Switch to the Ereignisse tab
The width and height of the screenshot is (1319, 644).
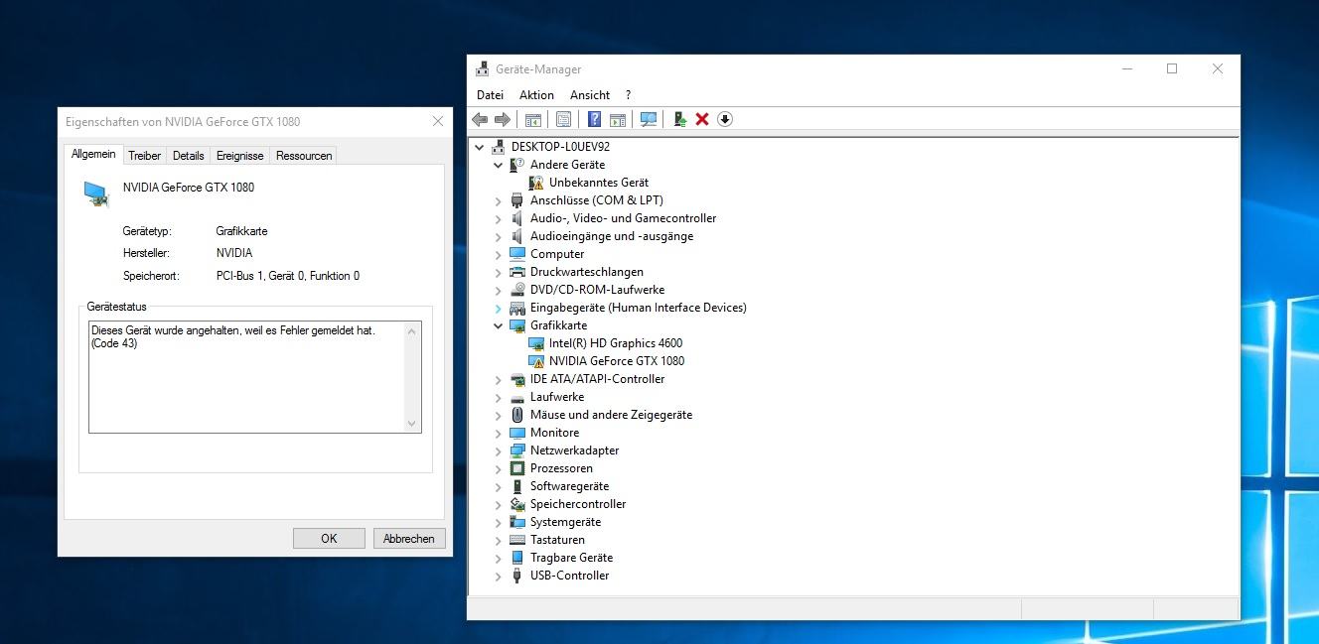click(240, 156)
